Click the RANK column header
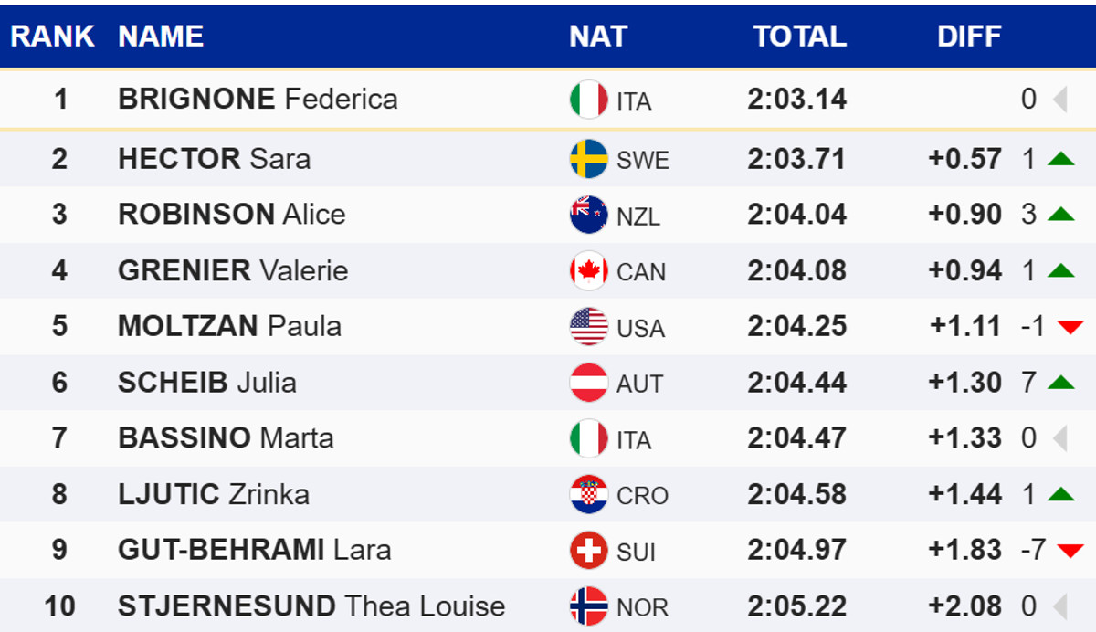Image resolution: width=1096 pixels, height=632 pixels. click(x=52, y=37)
